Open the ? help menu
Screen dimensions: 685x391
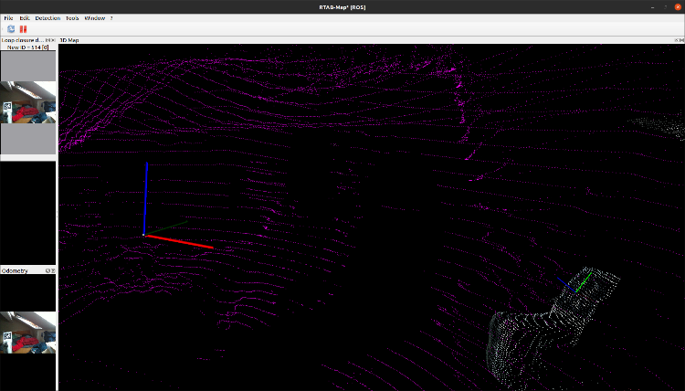tap(111, 18)
